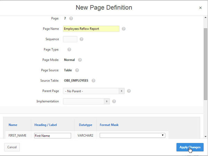Viewport: 208px width, 156px height.
Task: Click the Apply Changes button
Action: point(190,147)
